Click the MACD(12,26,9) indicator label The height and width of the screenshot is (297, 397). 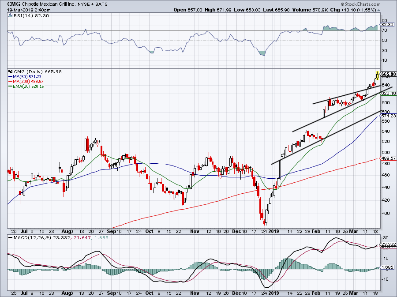(x=33, y=238)
